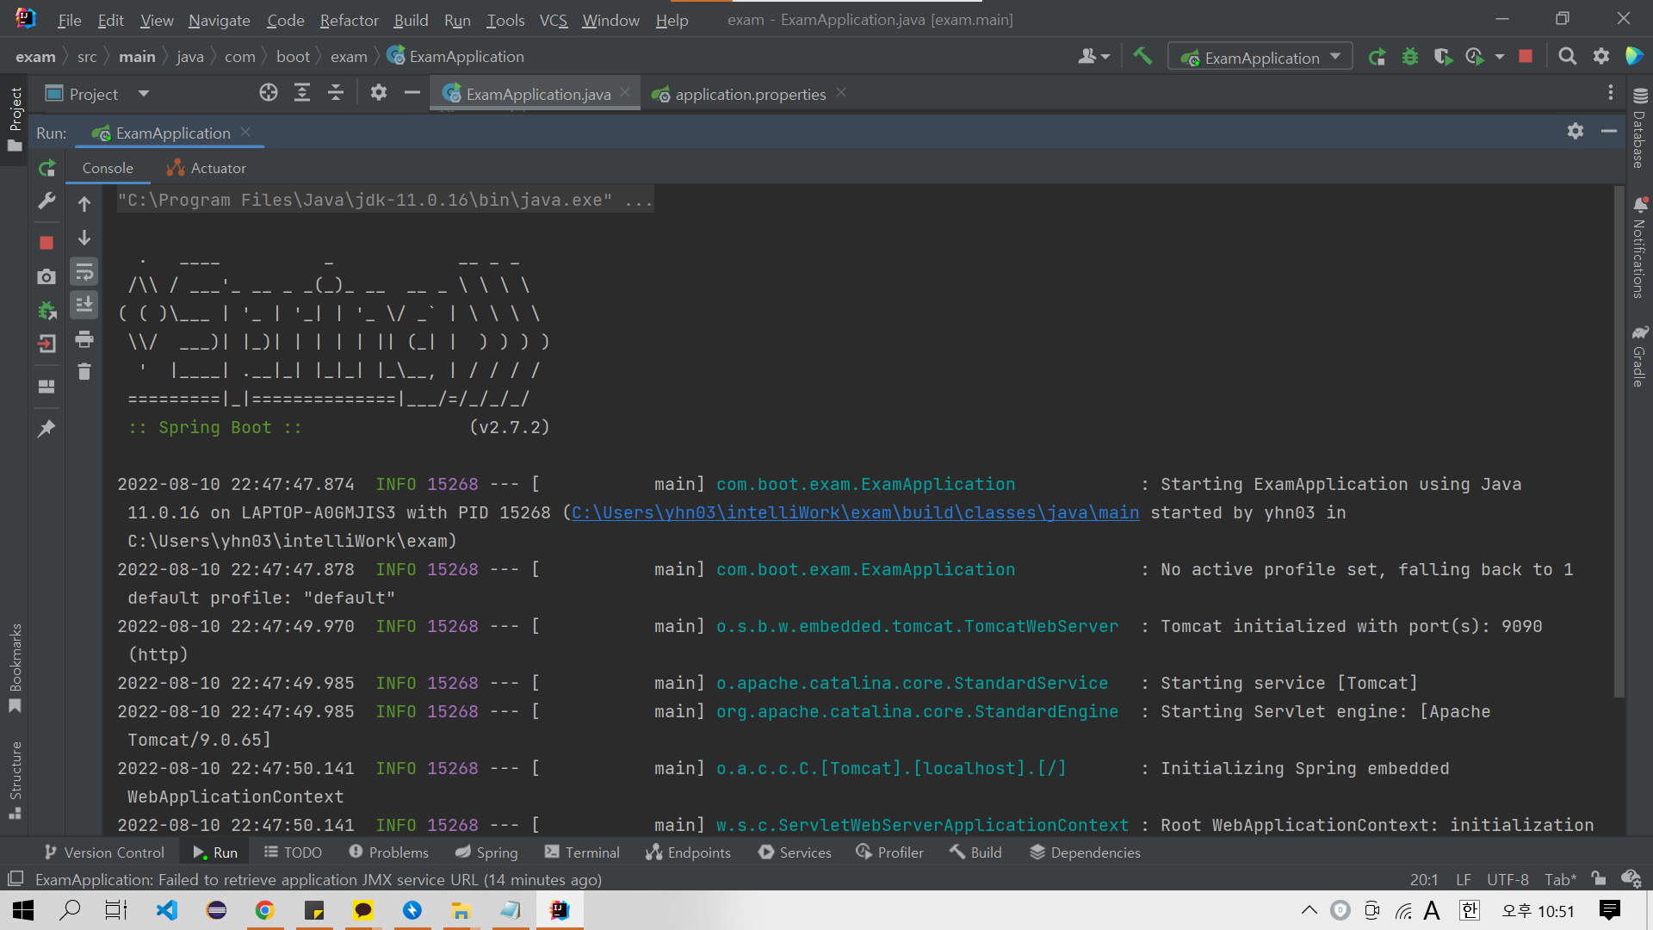This screenshot has height=930, width=1653.
Task: Select opened file in project tree
Action: click(x=269, y=93)
